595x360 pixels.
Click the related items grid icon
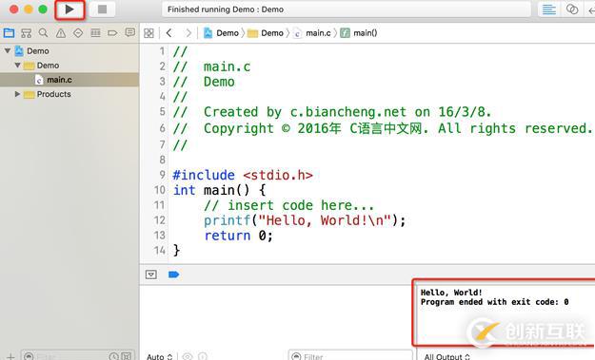click(x=149, y=33)
